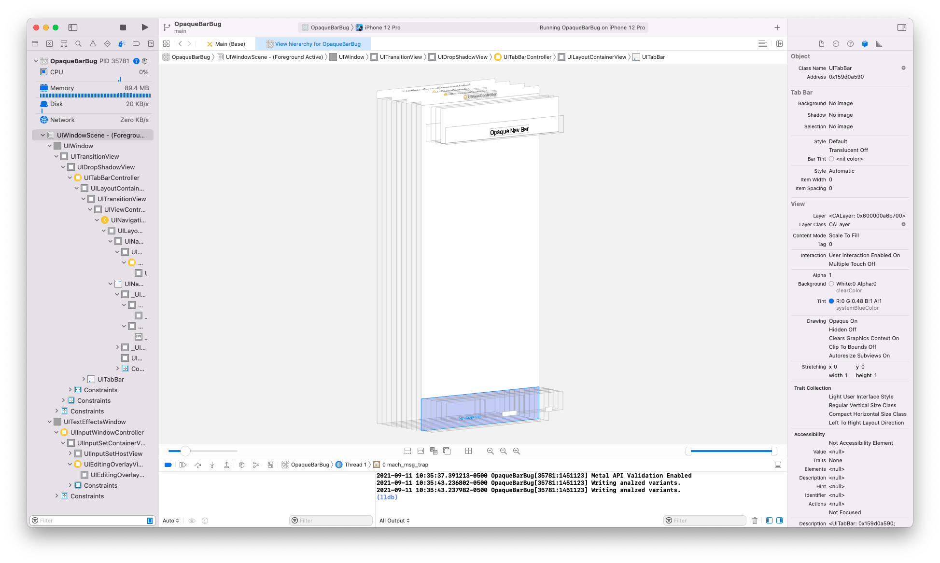
Task: Click Debug memory graph icon
Action: click(x=256, y=465)
